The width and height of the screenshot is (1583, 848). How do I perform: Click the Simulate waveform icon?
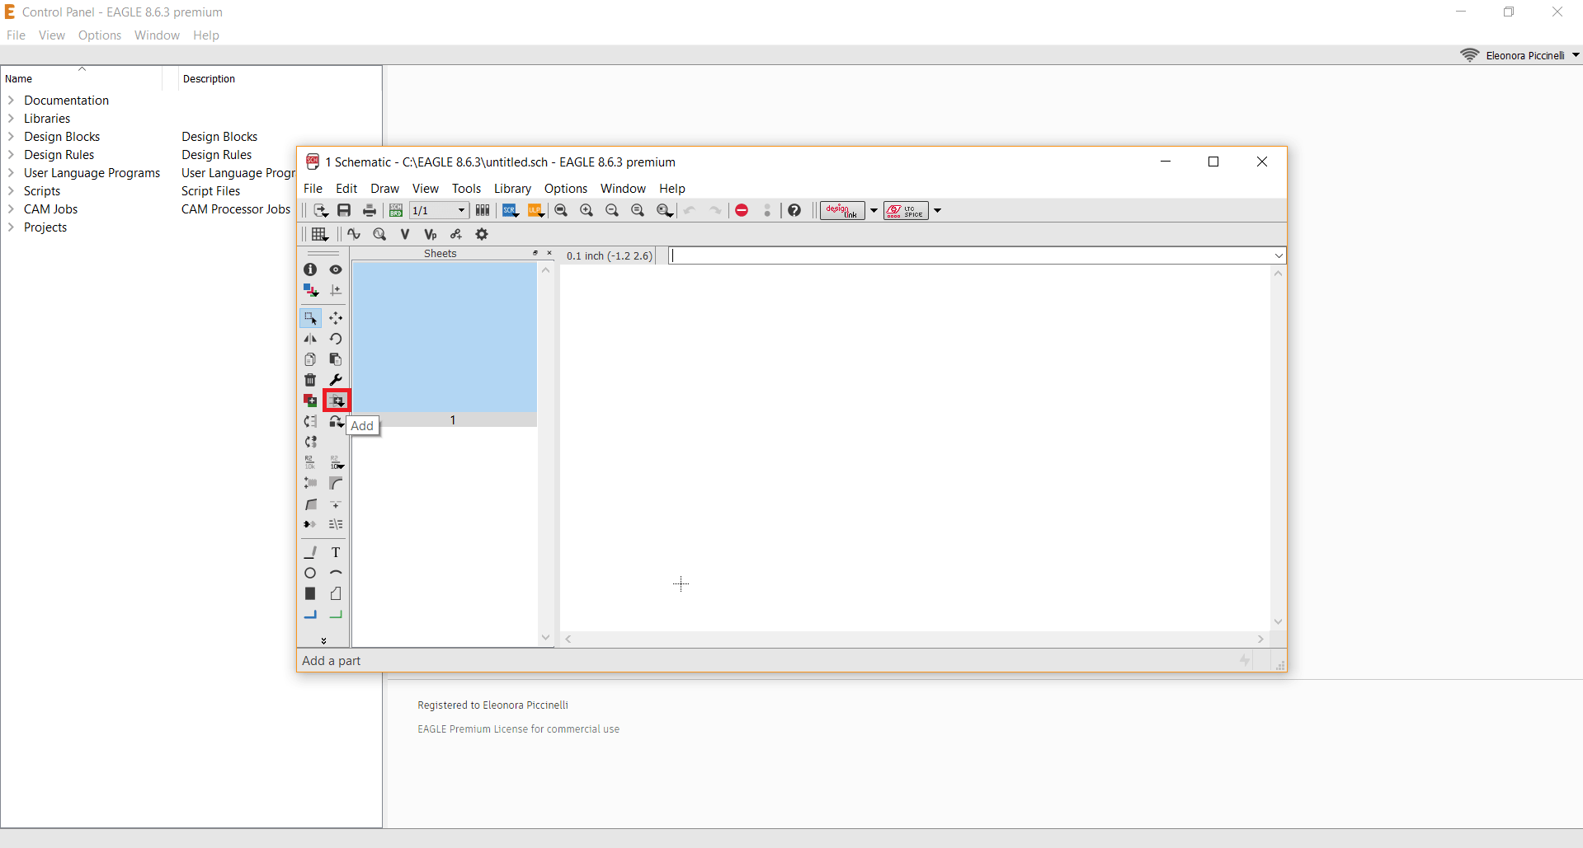tap(354, 234)
